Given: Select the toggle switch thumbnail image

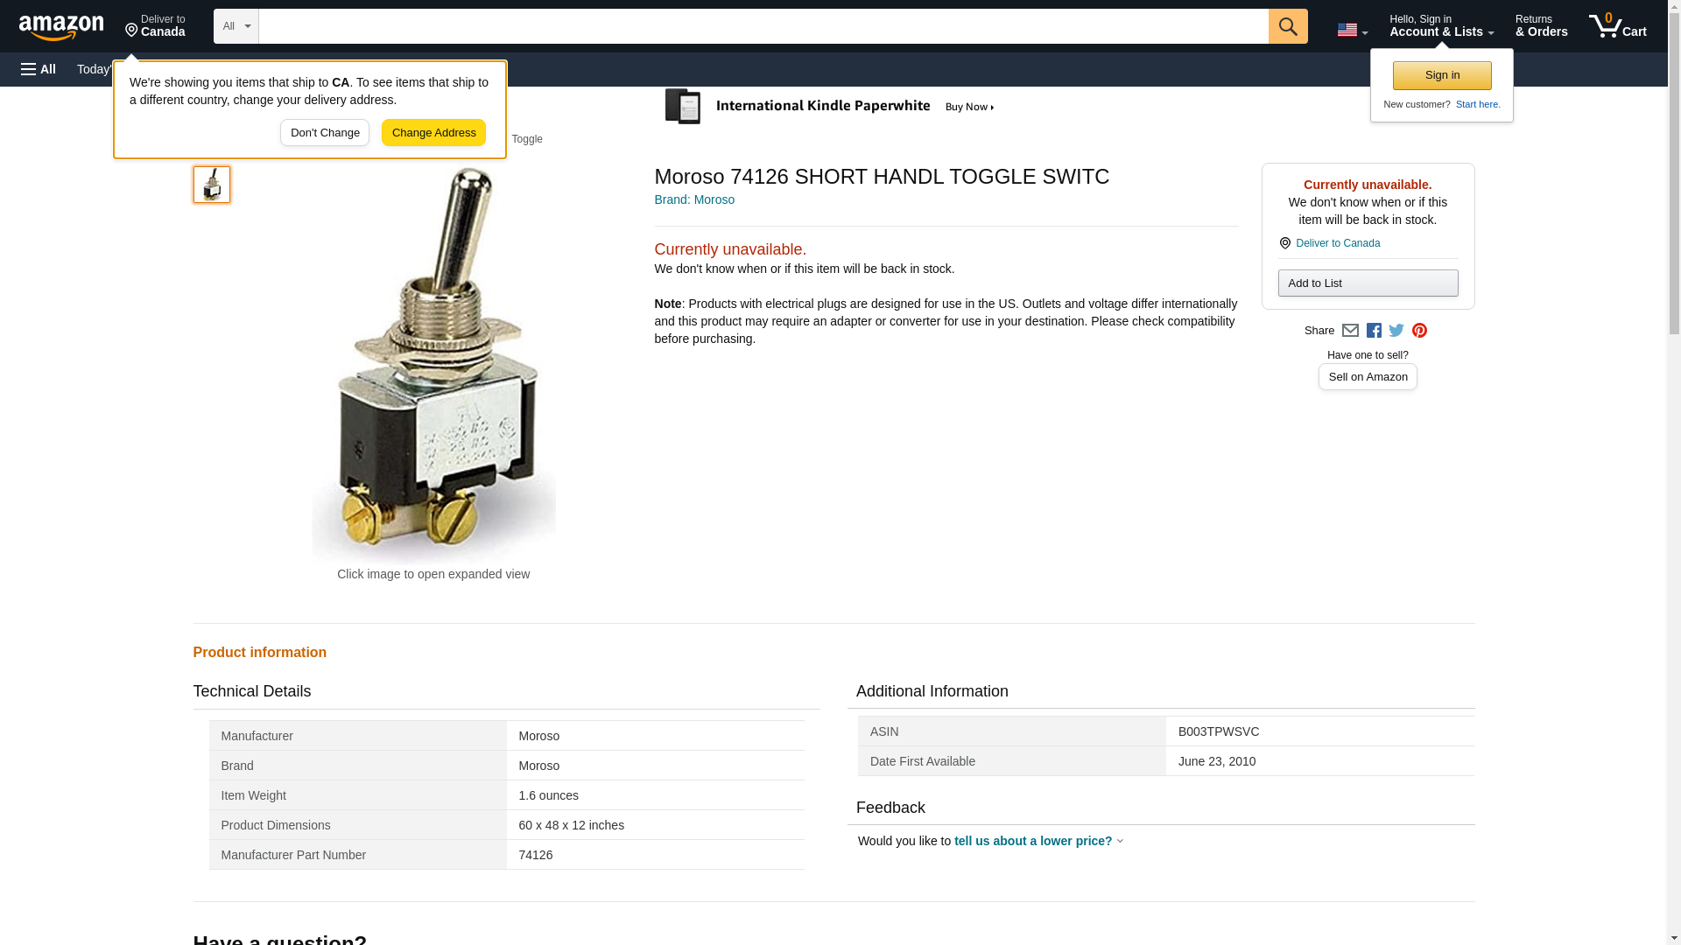Looking at the screenshot, I should [x=212, y=185].
